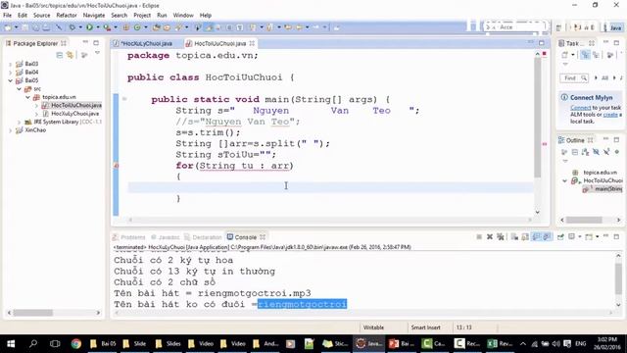Click the Clear Console icon

click(x=514, y=237)
